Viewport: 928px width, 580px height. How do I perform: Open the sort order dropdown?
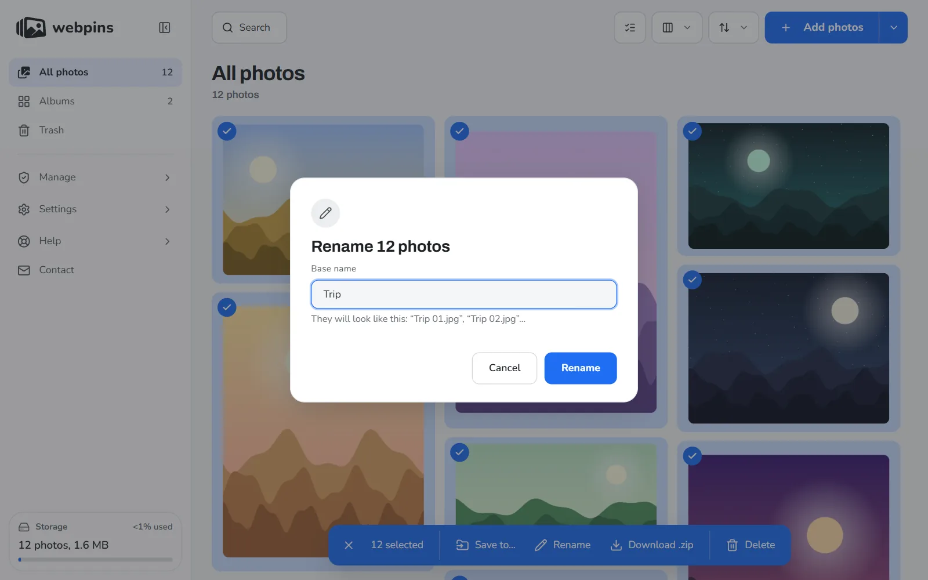(734, 27)
